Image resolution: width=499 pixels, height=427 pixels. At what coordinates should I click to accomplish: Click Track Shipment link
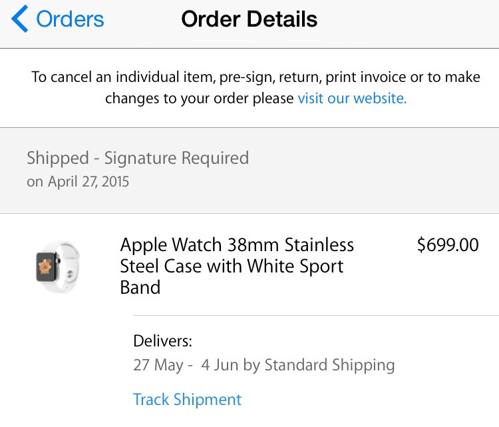point(187,399)
